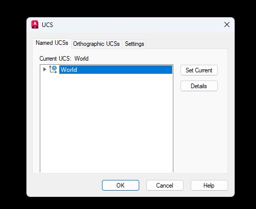Image resolution: width=256 pixels, height=209 pixels.
Task: Open the Orthographic UCSs tab
Action: click(96, 44)
